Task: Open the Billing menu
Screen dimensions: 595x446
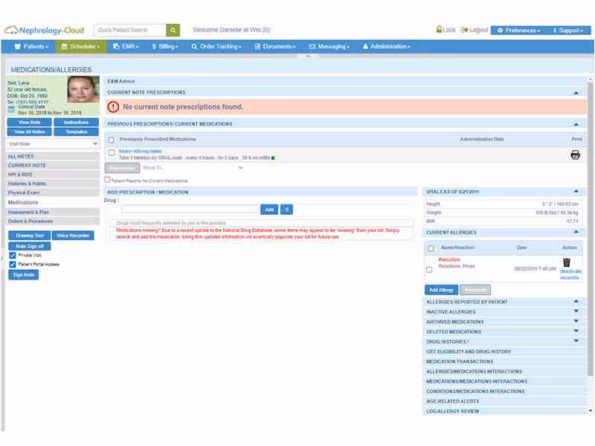Action: pos(165,46)
